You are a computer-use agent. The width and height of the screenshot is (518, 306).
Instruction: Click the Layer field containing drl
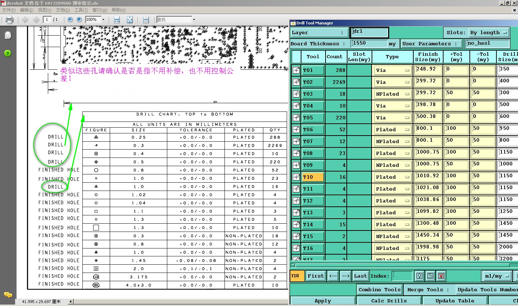[370, 33]
